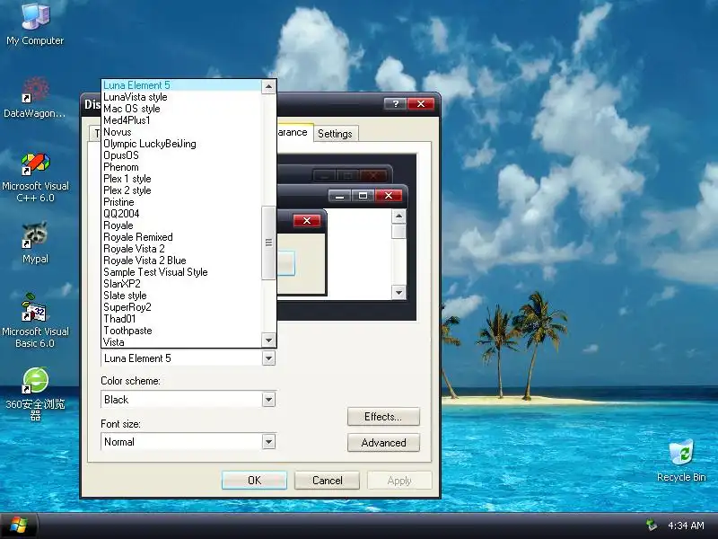Viewport: 718px width, 539px height.
Task: Click the Advanced button
Action: coord(383,443)
